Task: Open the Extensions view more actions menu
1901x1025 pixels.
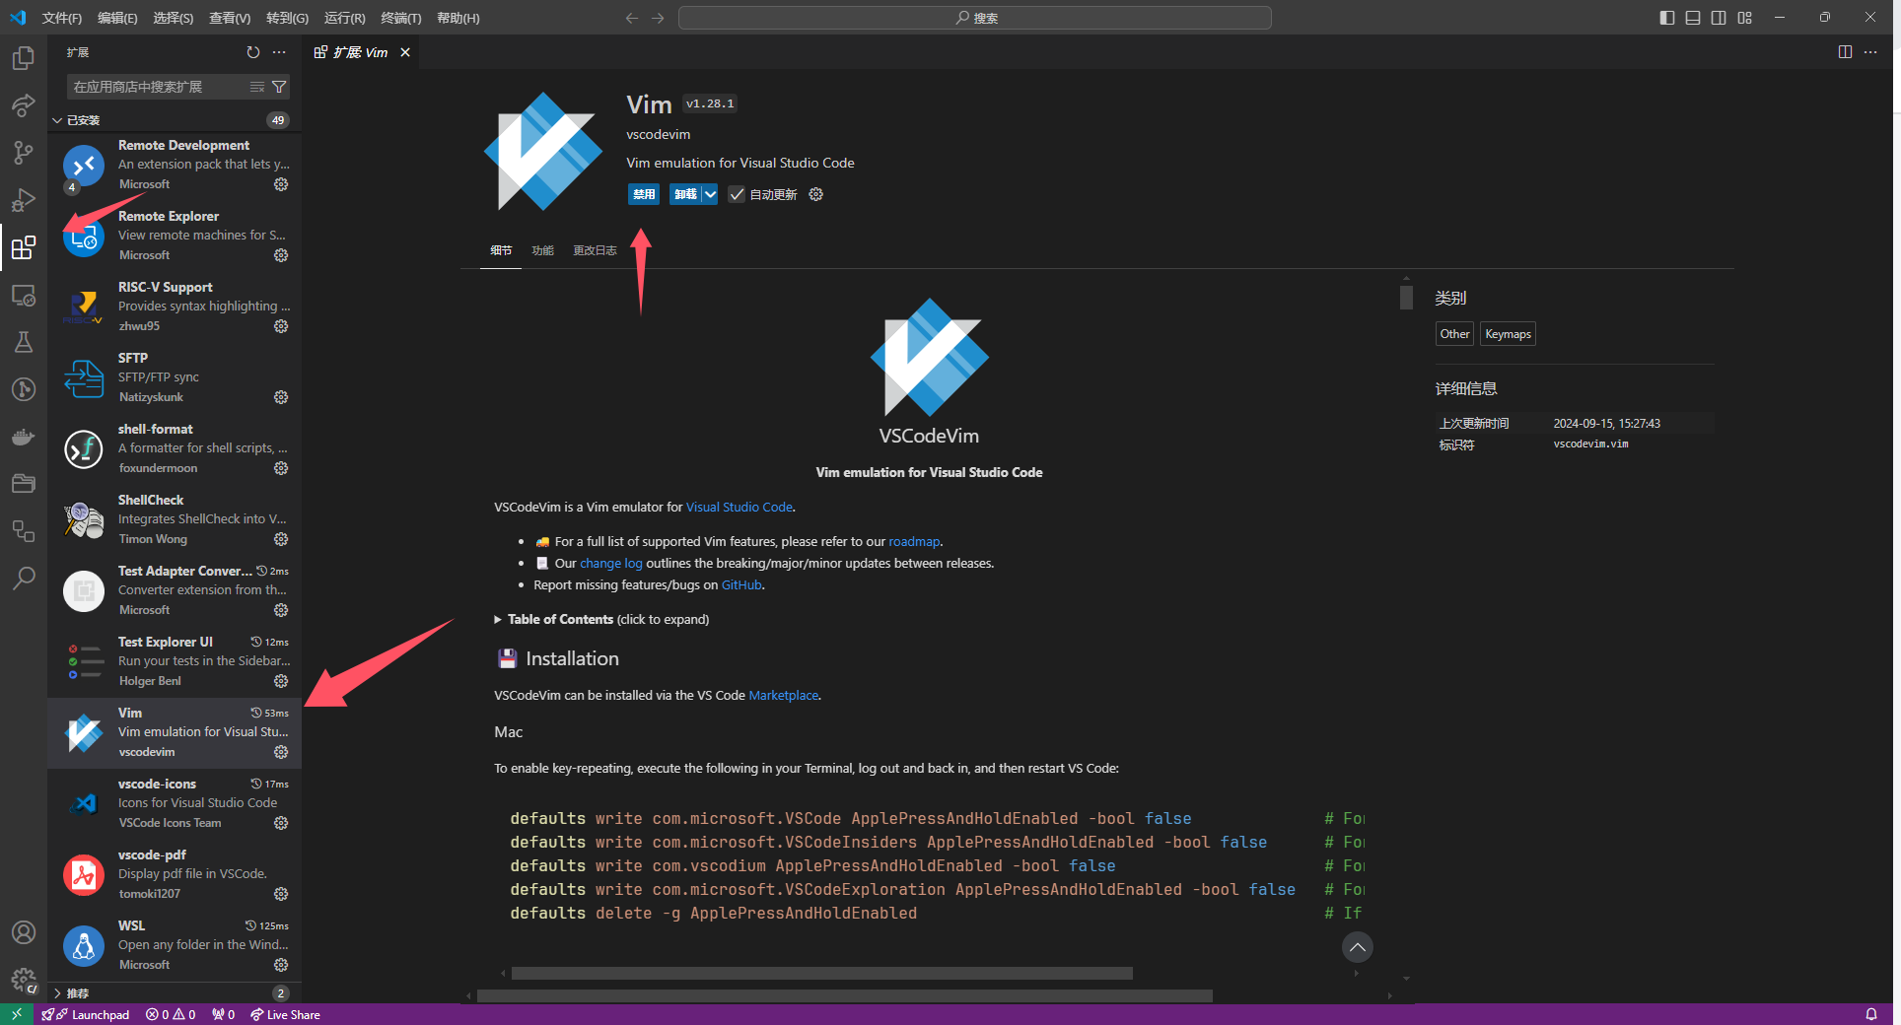Action: pos(280,52)
